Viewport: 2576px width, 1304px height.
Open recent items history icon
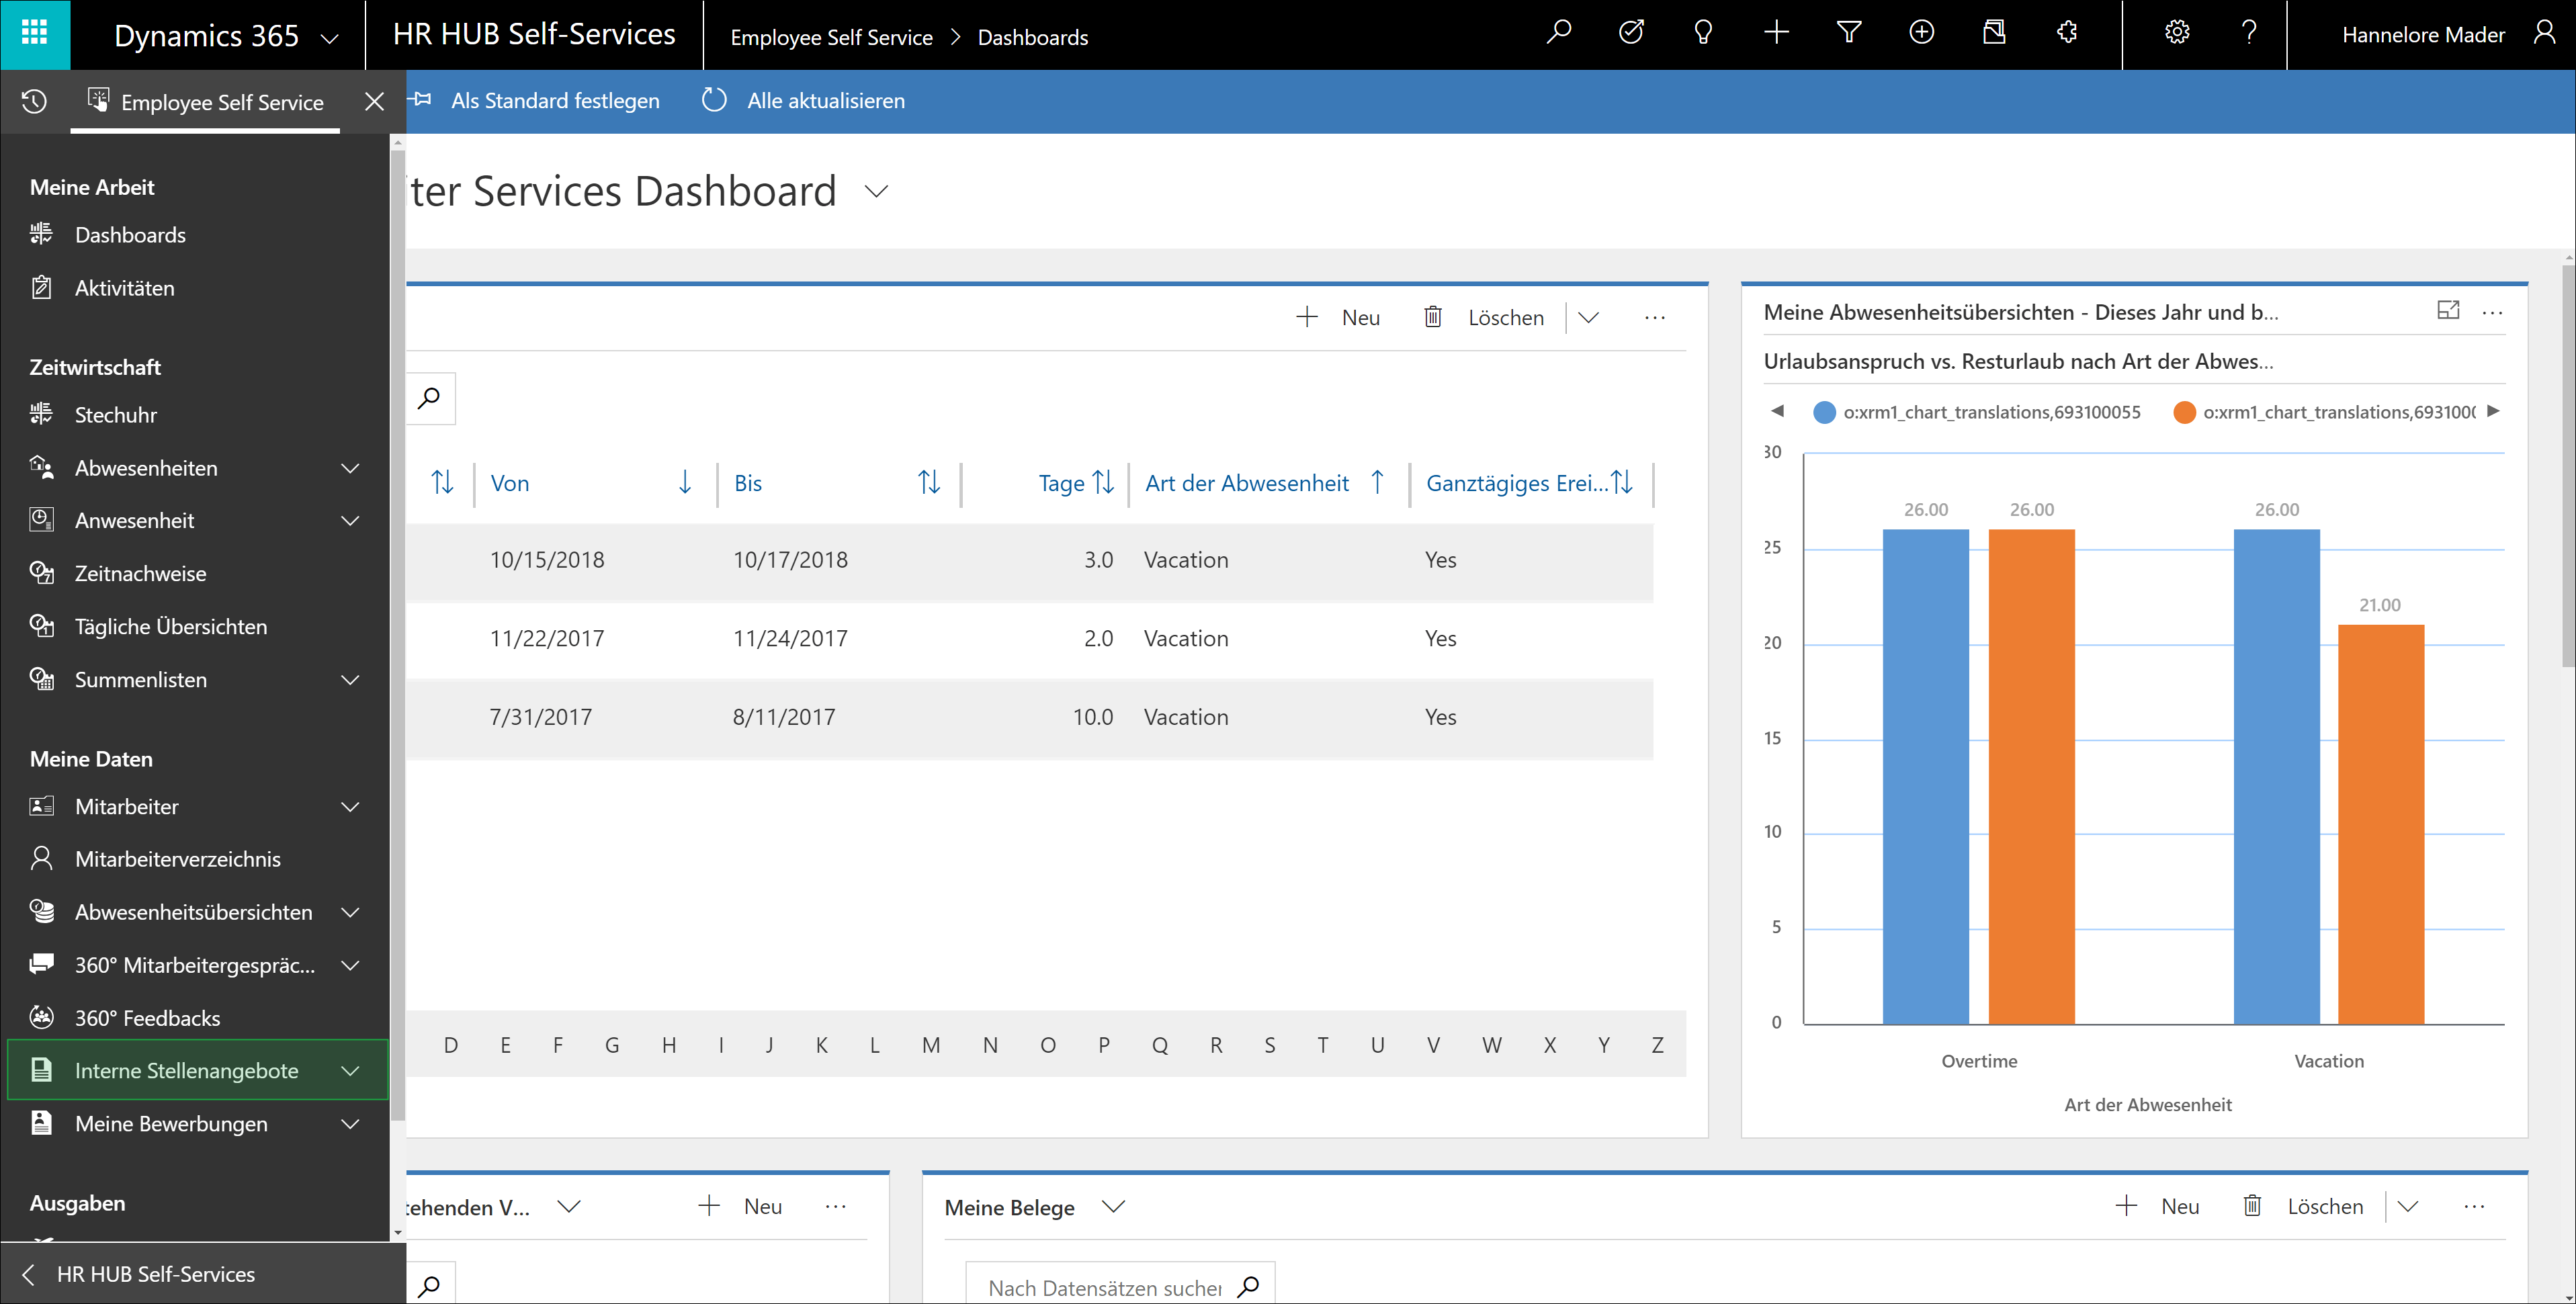click(34, 102)
